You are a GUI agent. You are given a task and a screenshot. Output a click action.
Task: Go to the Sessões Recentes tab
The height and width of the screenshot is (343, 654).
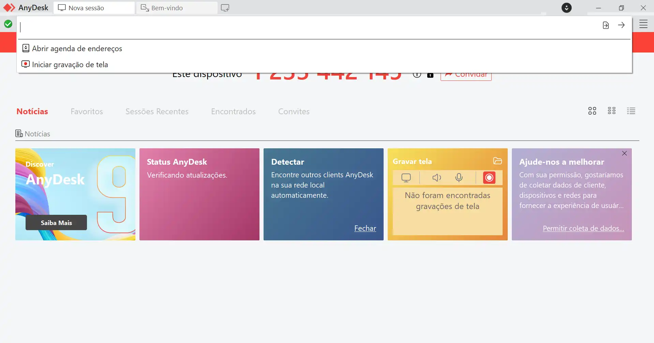point(157,111)
